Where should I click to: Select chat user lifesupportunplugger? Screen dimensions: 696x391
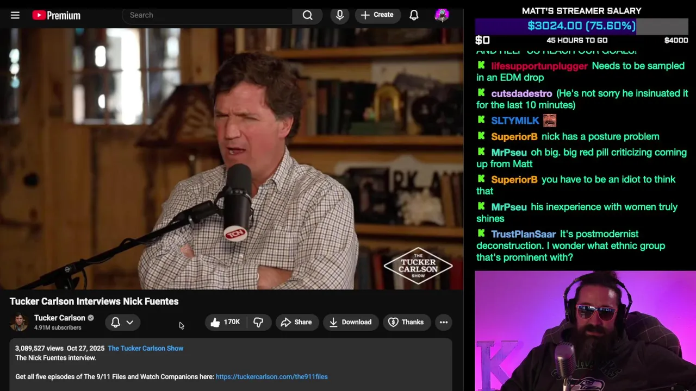[x=539, y=66]
